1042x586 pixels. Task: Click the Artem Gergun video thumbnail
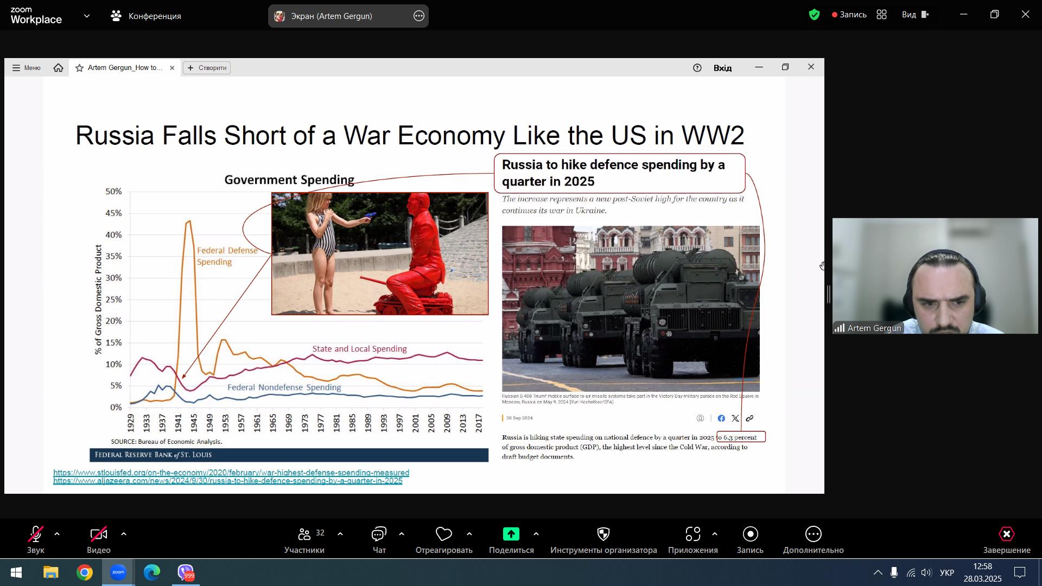coord(935,276)
